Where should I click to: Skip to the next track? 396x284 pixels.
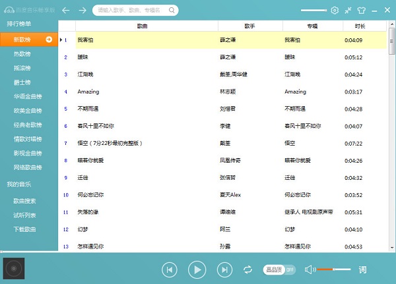[x=225, y=269]
